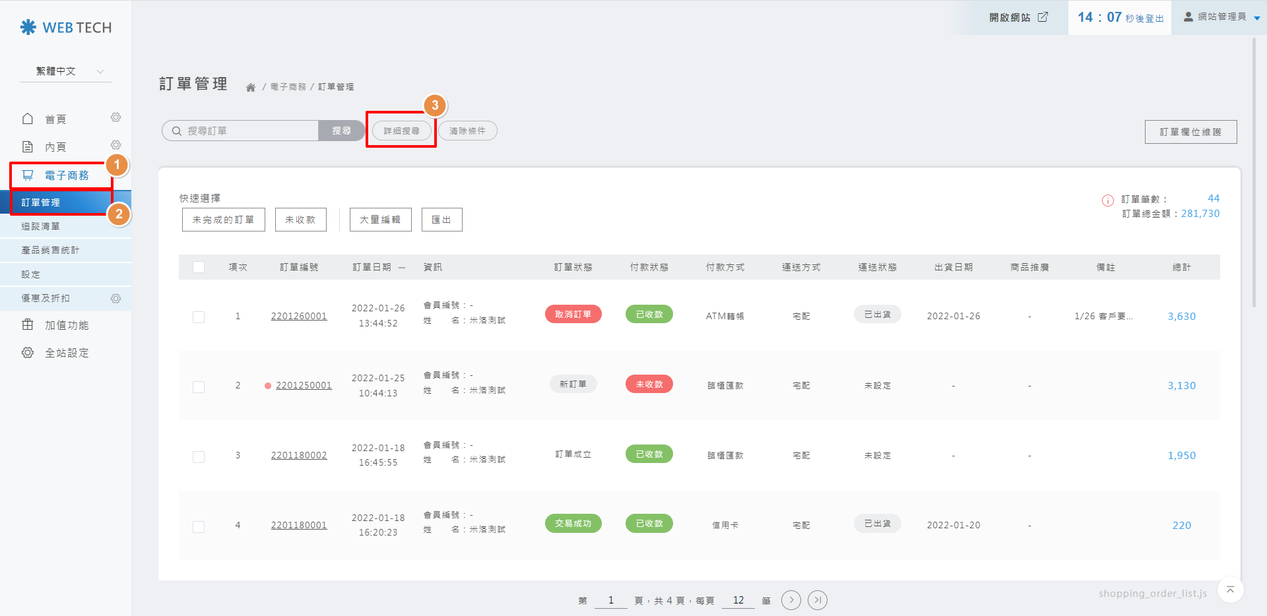The height and width of the screenshot is (616, 1267).
Task: Open 追蹤清單 in the sidebar
Action: 41,226
